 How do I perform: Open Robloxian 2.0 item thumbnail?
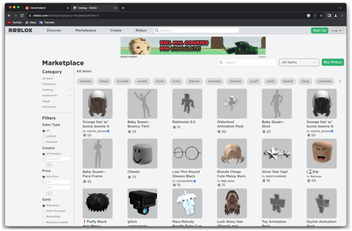(x=187, y=103)
